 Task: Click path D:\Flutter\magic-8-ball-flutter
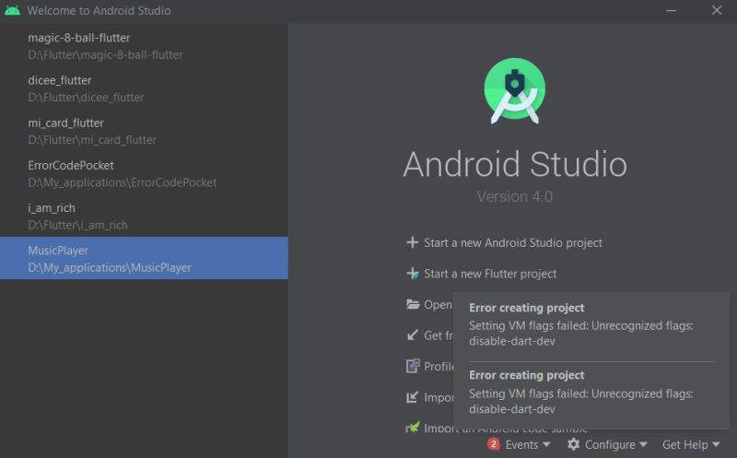105,55
